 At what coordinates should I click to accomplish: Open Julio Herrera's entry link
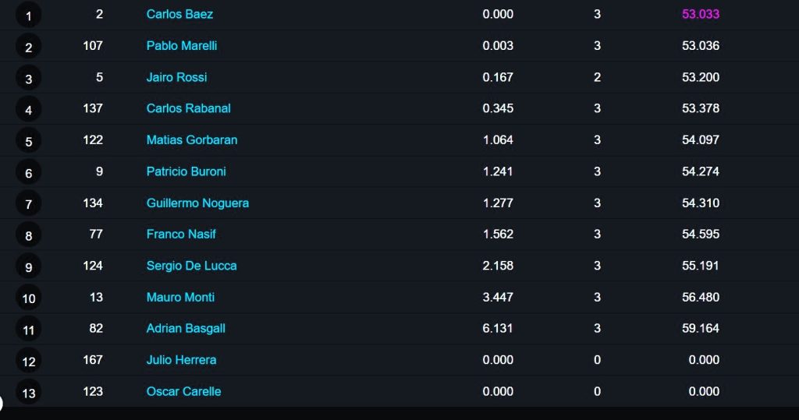pos(181,360)
